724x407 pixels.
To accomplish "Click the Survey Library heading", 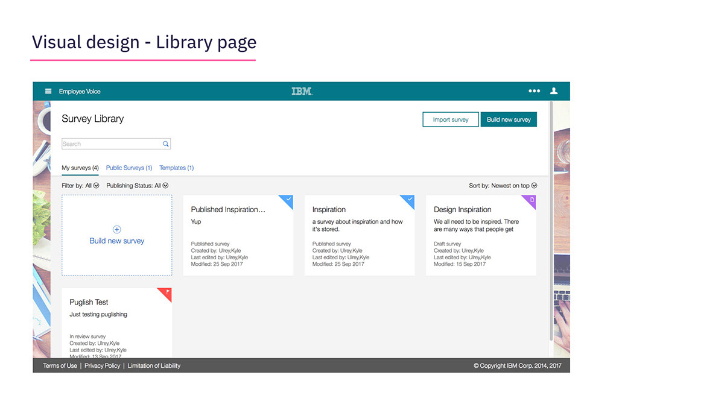I will coord(92,119).
